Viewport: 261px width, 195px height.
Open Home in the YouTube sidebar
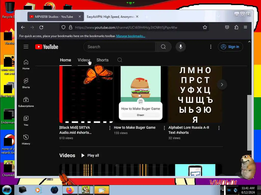[26, 65]
